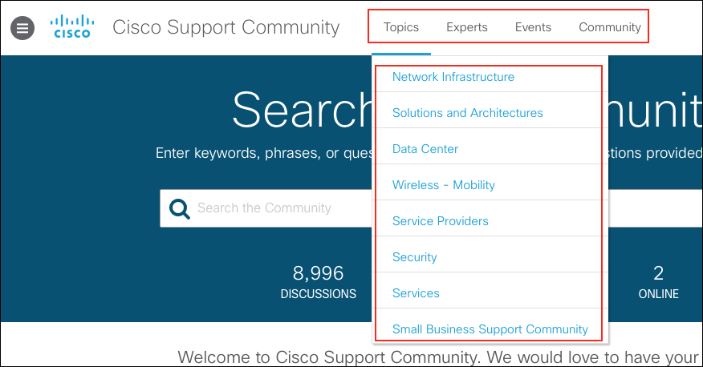
Task: Open the Topics menu
Action: pos(400,27)
